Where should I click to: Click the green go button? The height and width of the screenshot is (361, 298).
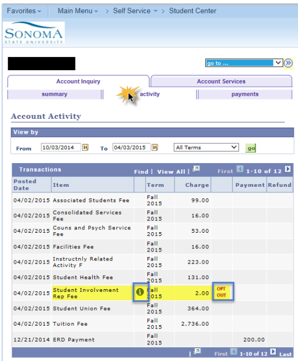pos(251,148)
